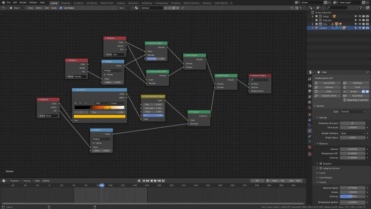Open ColorRamp interpolation Linear dropdown
371x209 pixels.
click(x=118, y=103)
